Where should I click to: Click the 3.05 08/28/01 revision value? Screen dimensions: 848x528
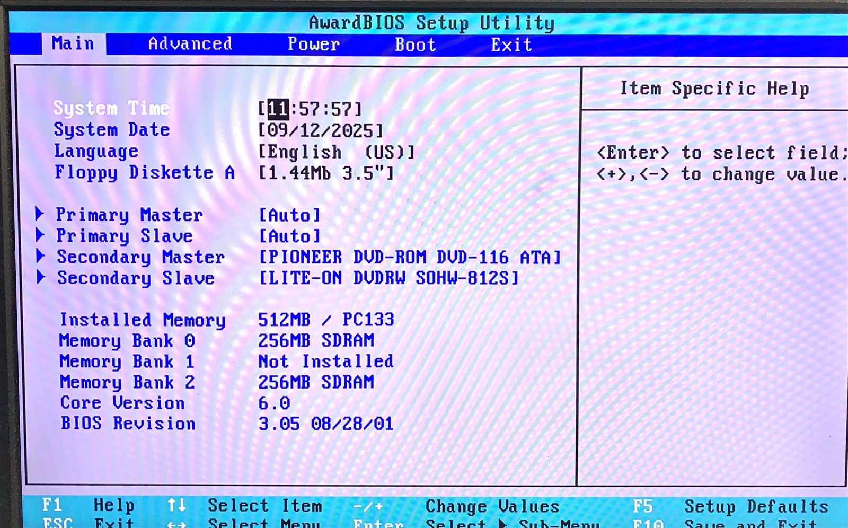(326, 424)
